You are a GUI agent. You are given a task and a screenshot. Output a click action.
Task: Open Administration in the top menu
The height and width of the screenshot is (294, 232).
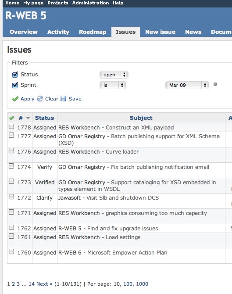[90, 3]
